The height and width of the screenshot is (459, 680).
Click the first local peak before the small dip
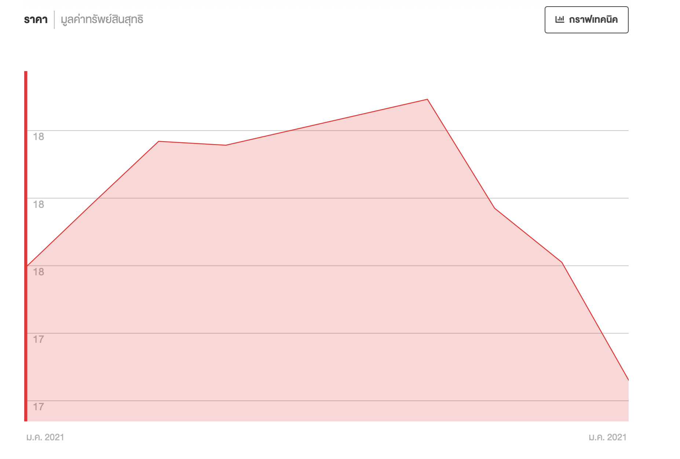[158, 141]
